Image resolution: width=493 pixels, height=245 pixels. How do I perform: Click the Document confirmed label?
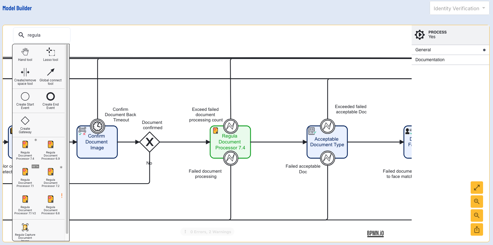[x=152, y=125]
